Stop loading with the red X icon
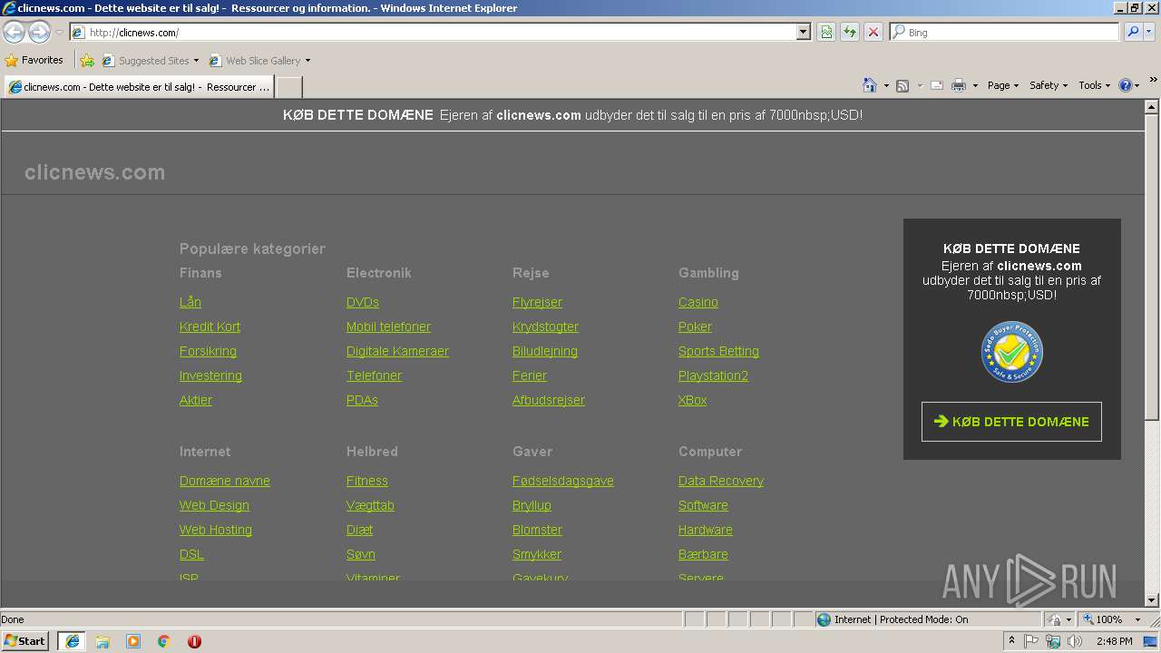The height and width of the screenshot is (653, 1161). (873, 32)
